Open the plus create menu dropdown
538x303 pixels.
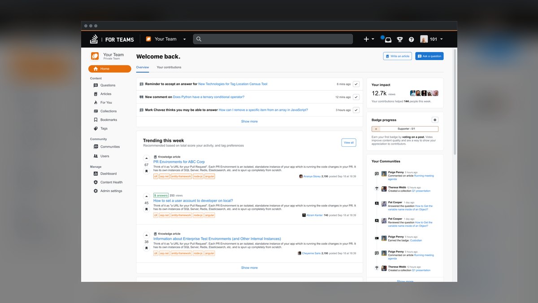point(369,40)
